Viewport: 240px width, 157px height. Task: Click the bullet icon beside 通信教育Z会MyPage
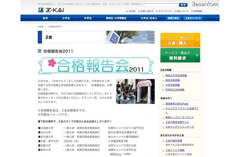point(163,104)
